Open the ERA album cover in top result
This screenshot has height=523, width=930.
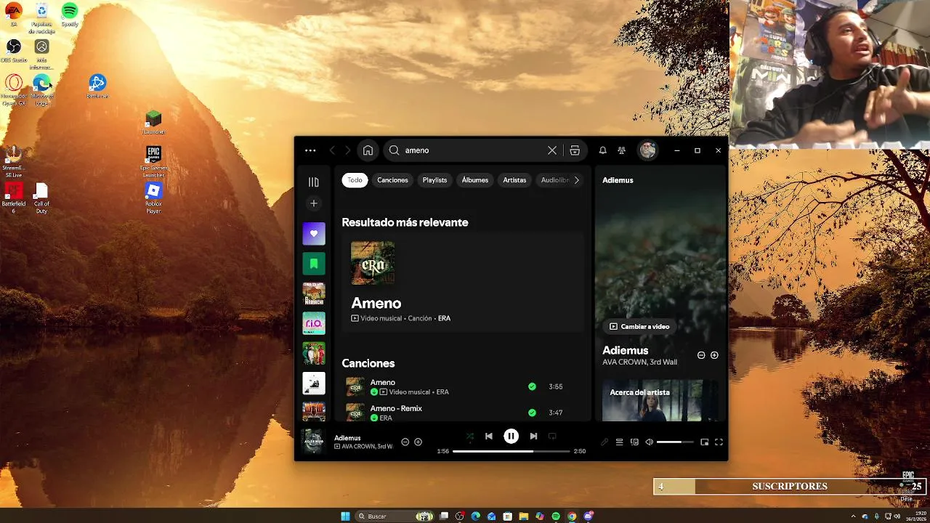pyautogui.click(x=373, y=263)
